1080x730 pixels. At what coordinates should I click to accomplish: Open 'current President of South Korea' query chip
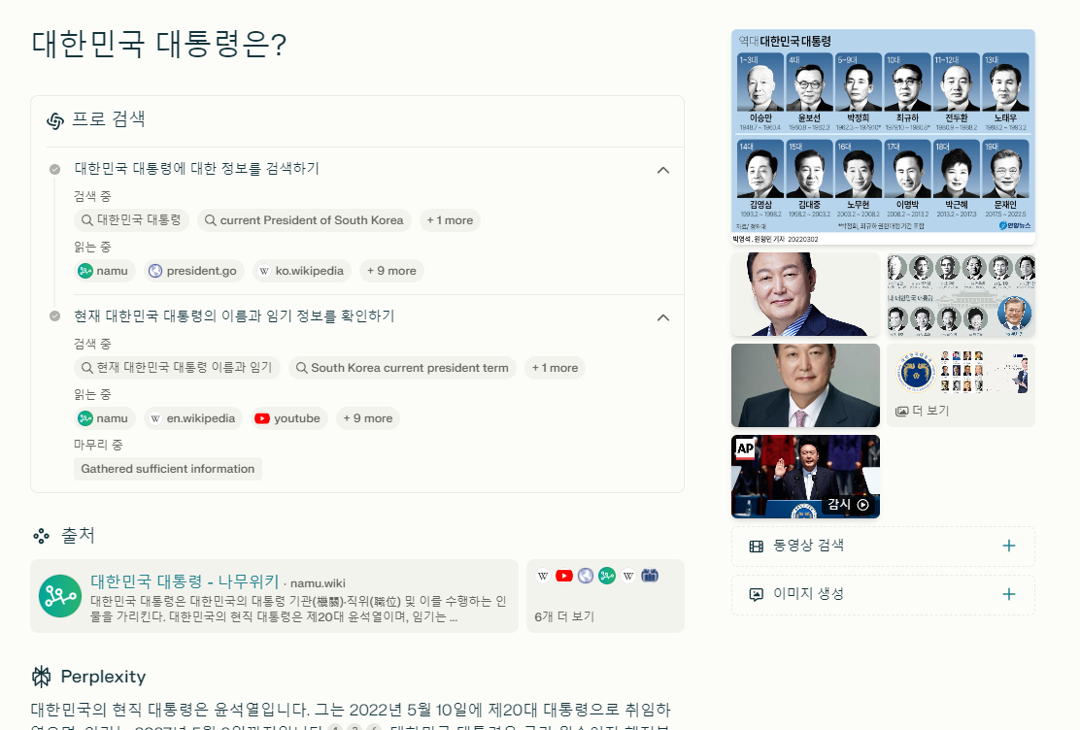pyautogui.click(x=304, y=220)
